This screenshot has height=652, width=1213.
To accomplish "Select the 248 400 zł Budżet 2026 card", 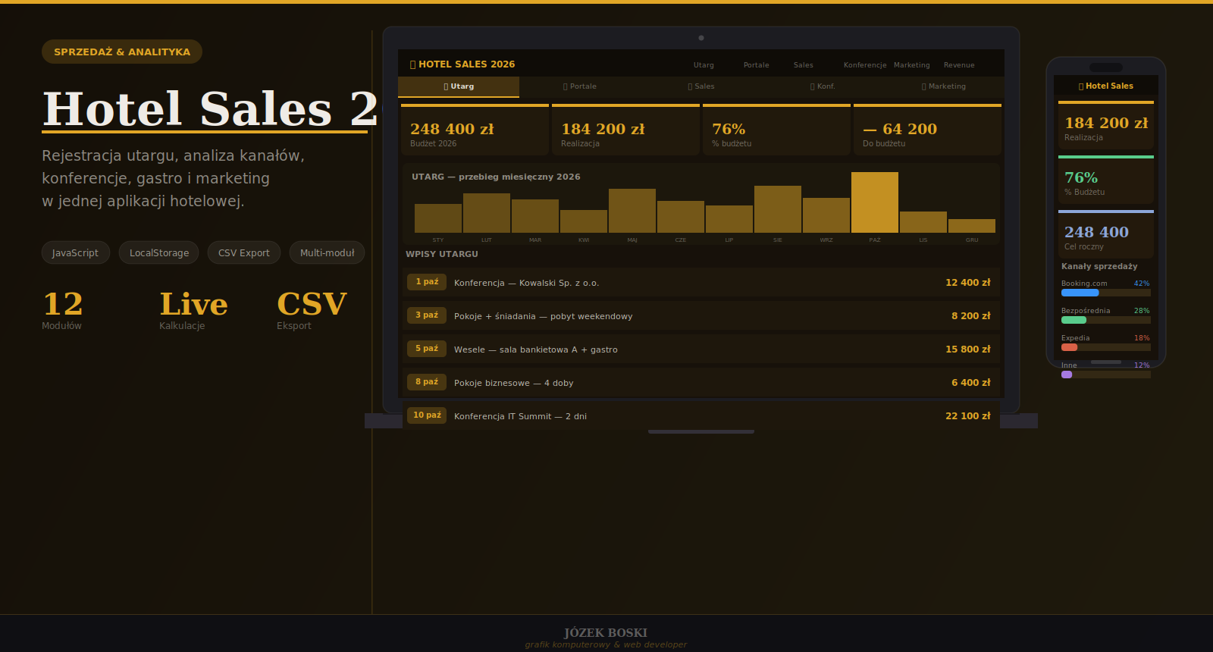I will [475, 130].
